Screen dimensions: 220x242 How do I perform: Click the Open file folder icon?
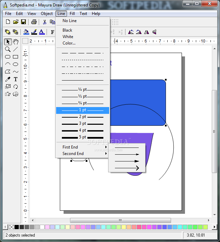click(x=16, y=22)
